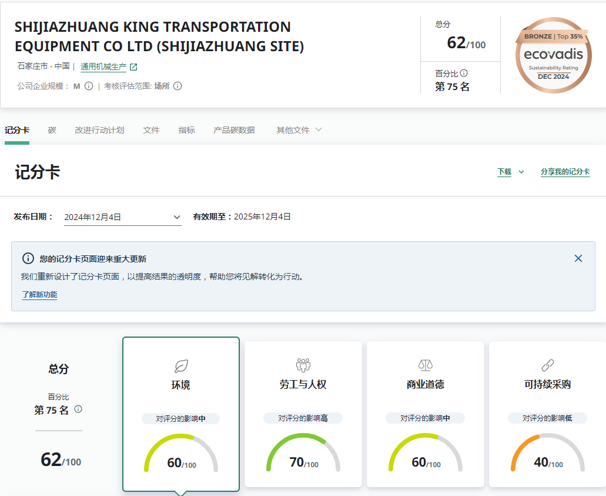The image size is (606, 496).
Task: Open the 改进行动计划 tab
Action: (99, 130)
